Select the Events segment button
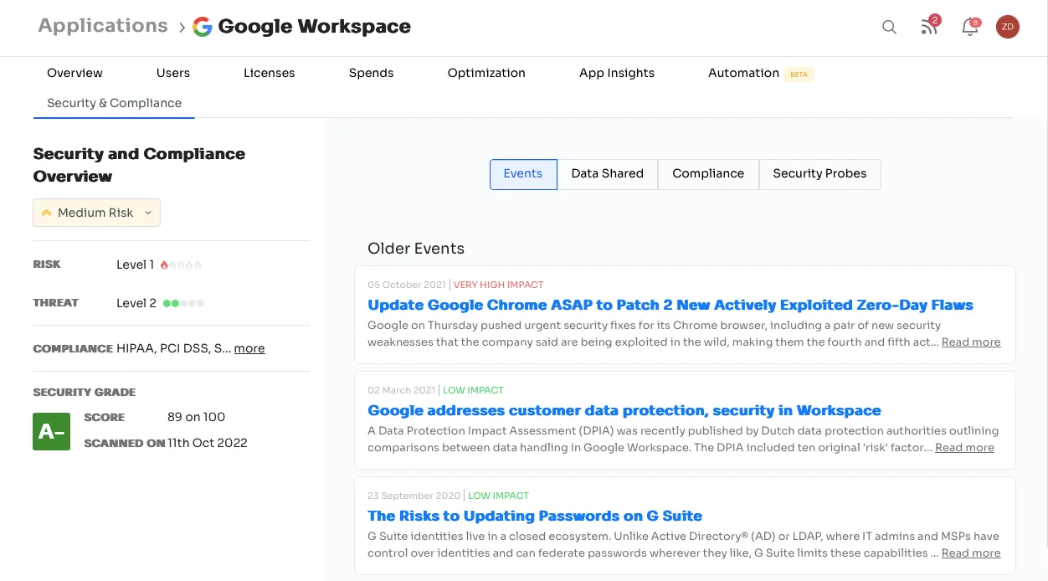 click(x=523, y=173)
